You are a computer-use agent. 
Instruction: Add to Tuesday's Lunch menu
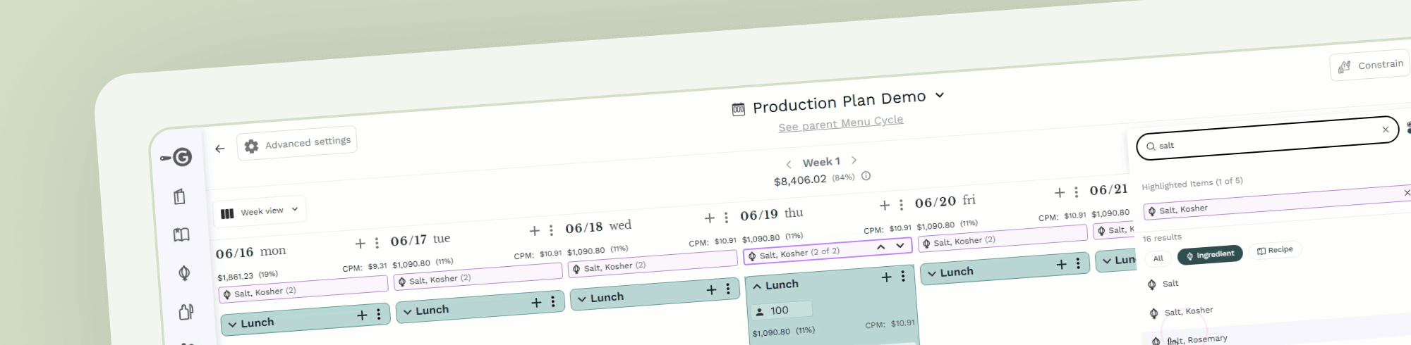coord(536,302)
